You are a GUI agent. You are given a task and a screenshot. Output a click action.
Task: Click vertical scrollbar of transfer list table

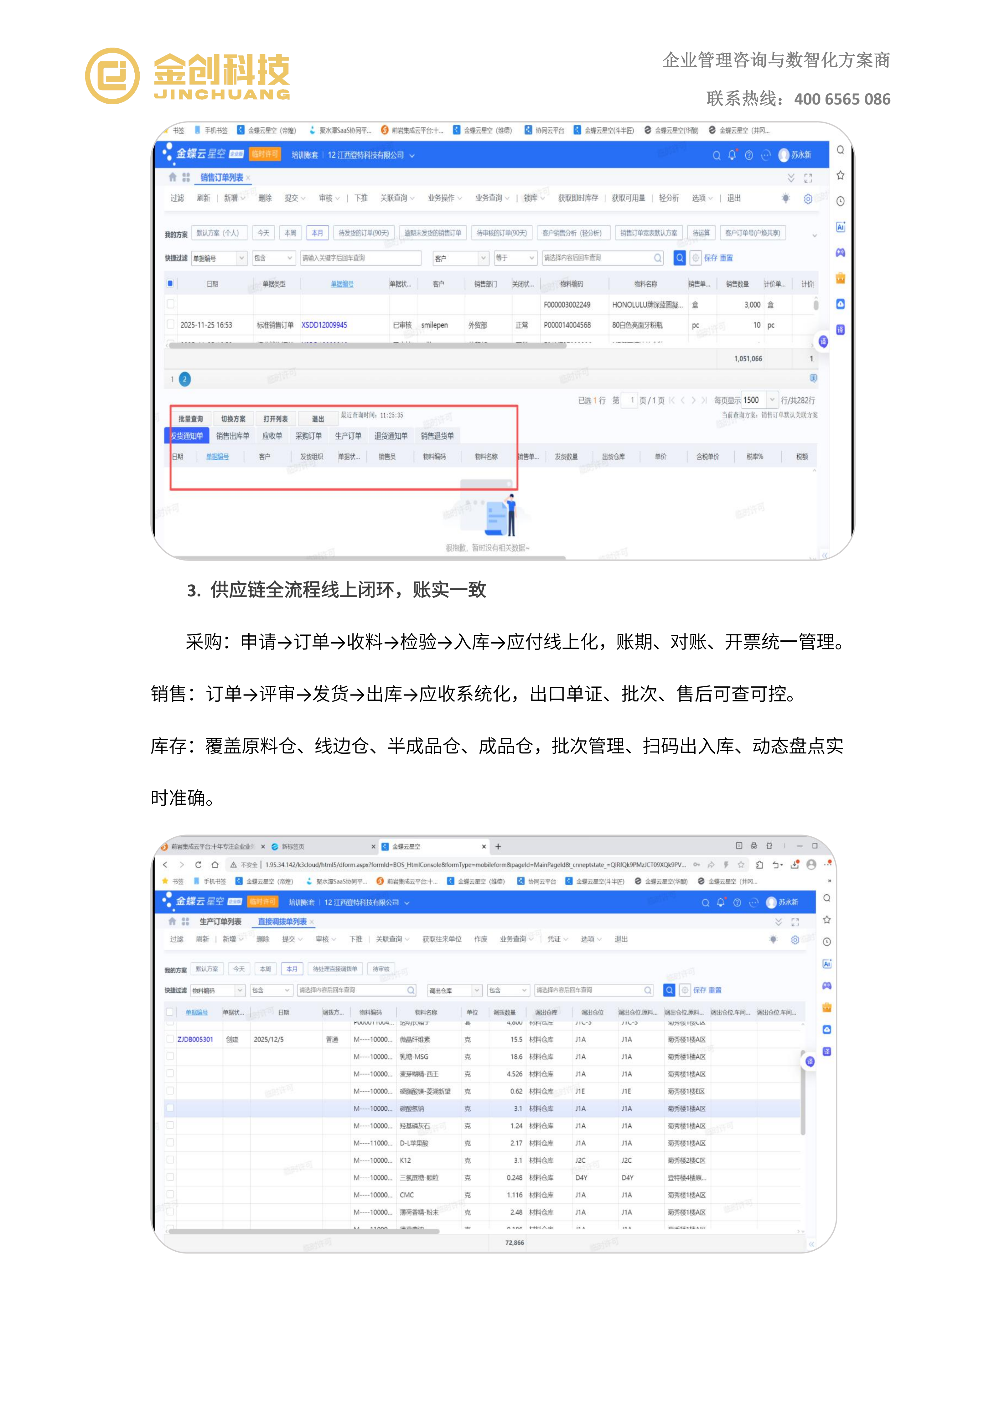pos(802,1093)
